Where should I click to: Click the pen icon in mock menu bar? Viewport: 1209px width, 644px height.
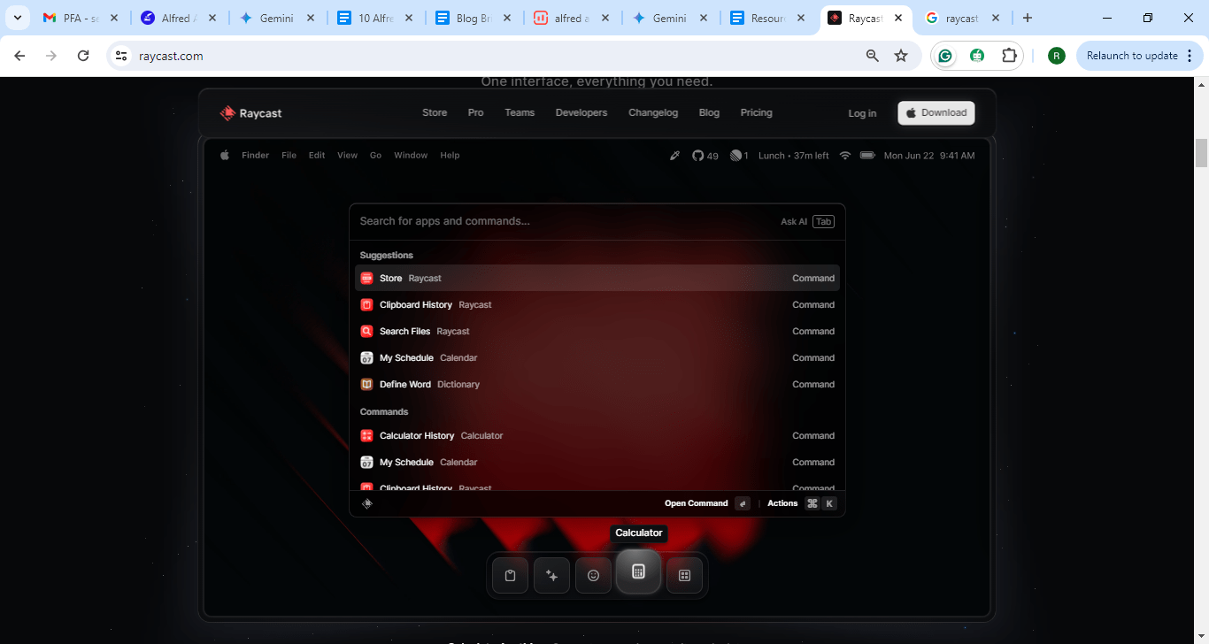pyautogui.click(x=674, y=156)
